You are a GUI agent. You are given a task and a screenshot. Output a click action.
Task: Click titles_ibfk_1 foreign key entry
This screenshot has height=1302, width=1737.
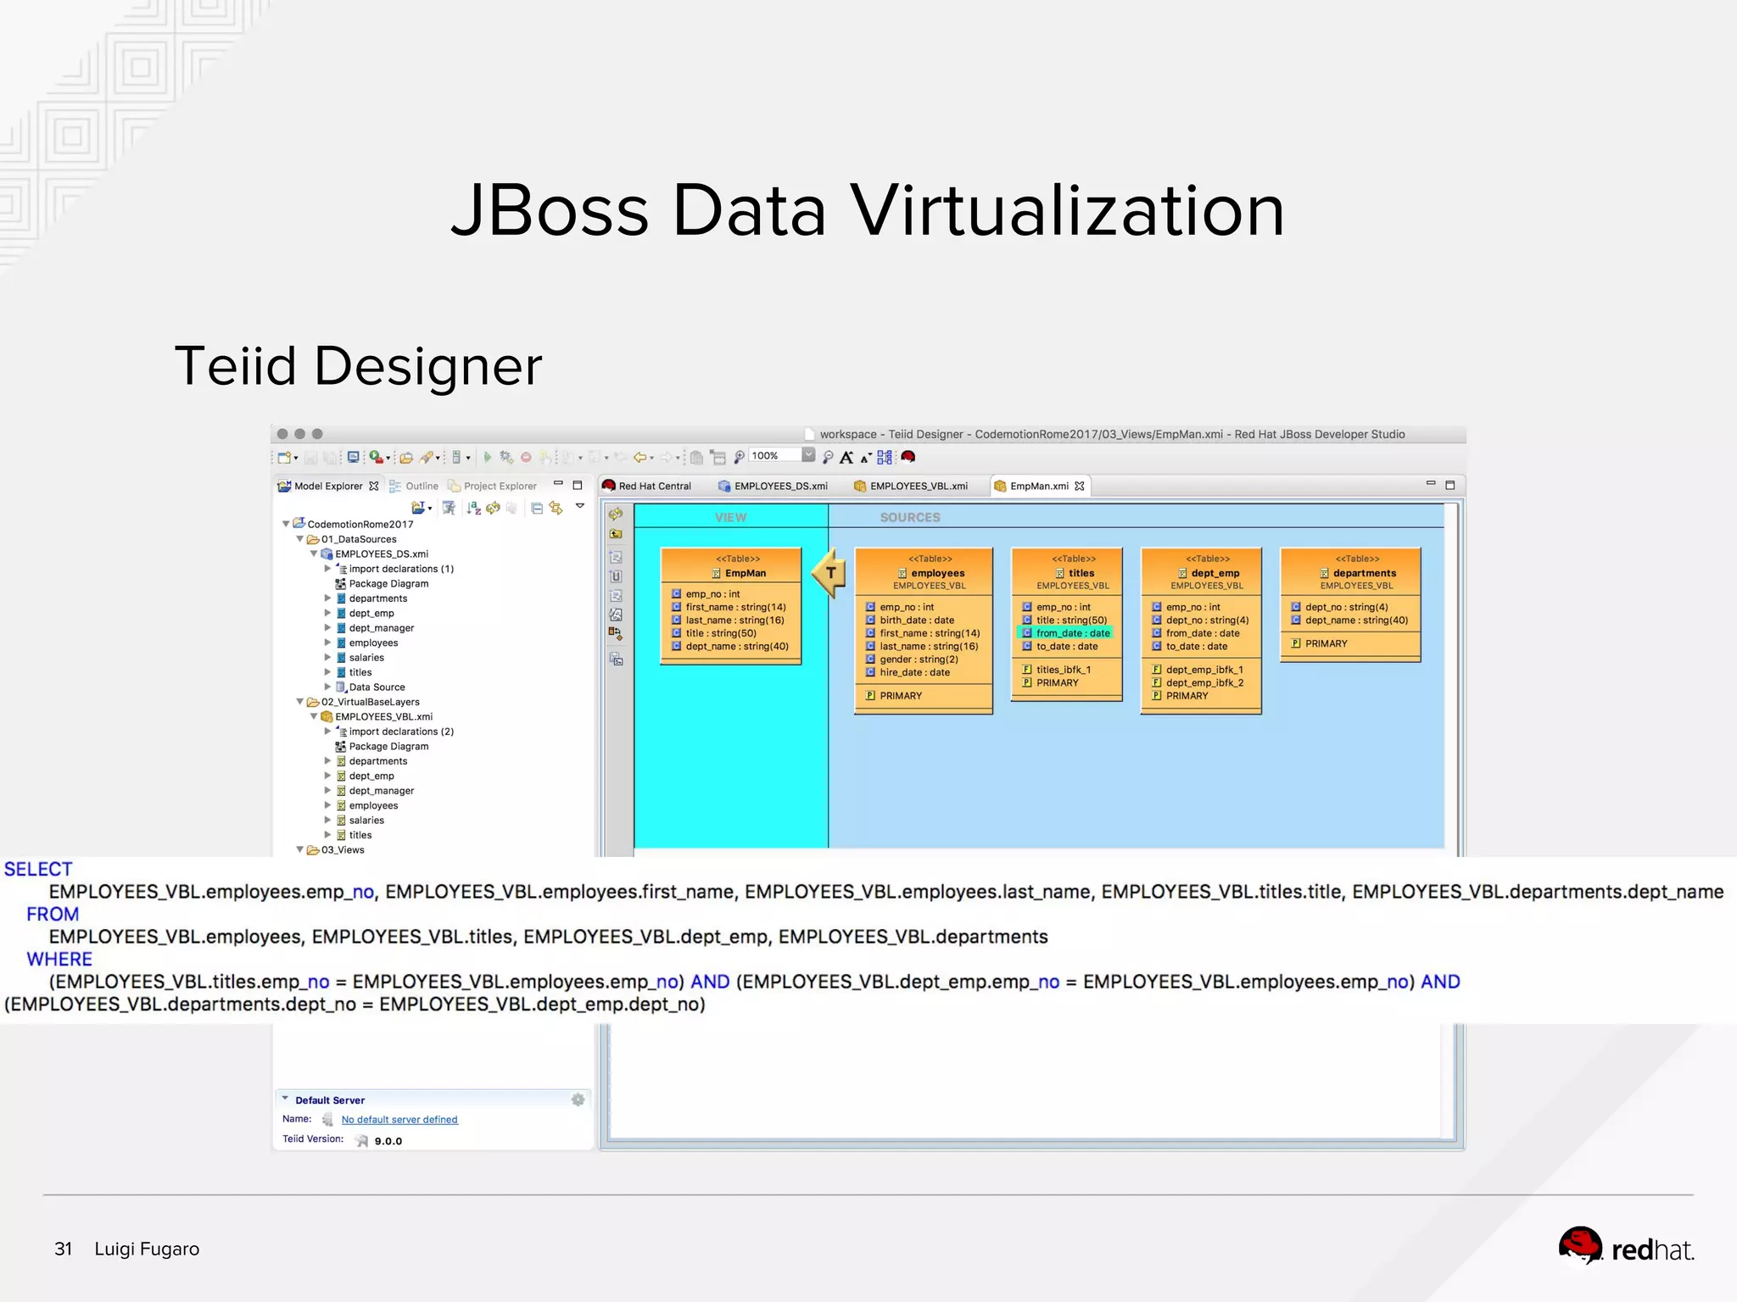pos(1056,670)
